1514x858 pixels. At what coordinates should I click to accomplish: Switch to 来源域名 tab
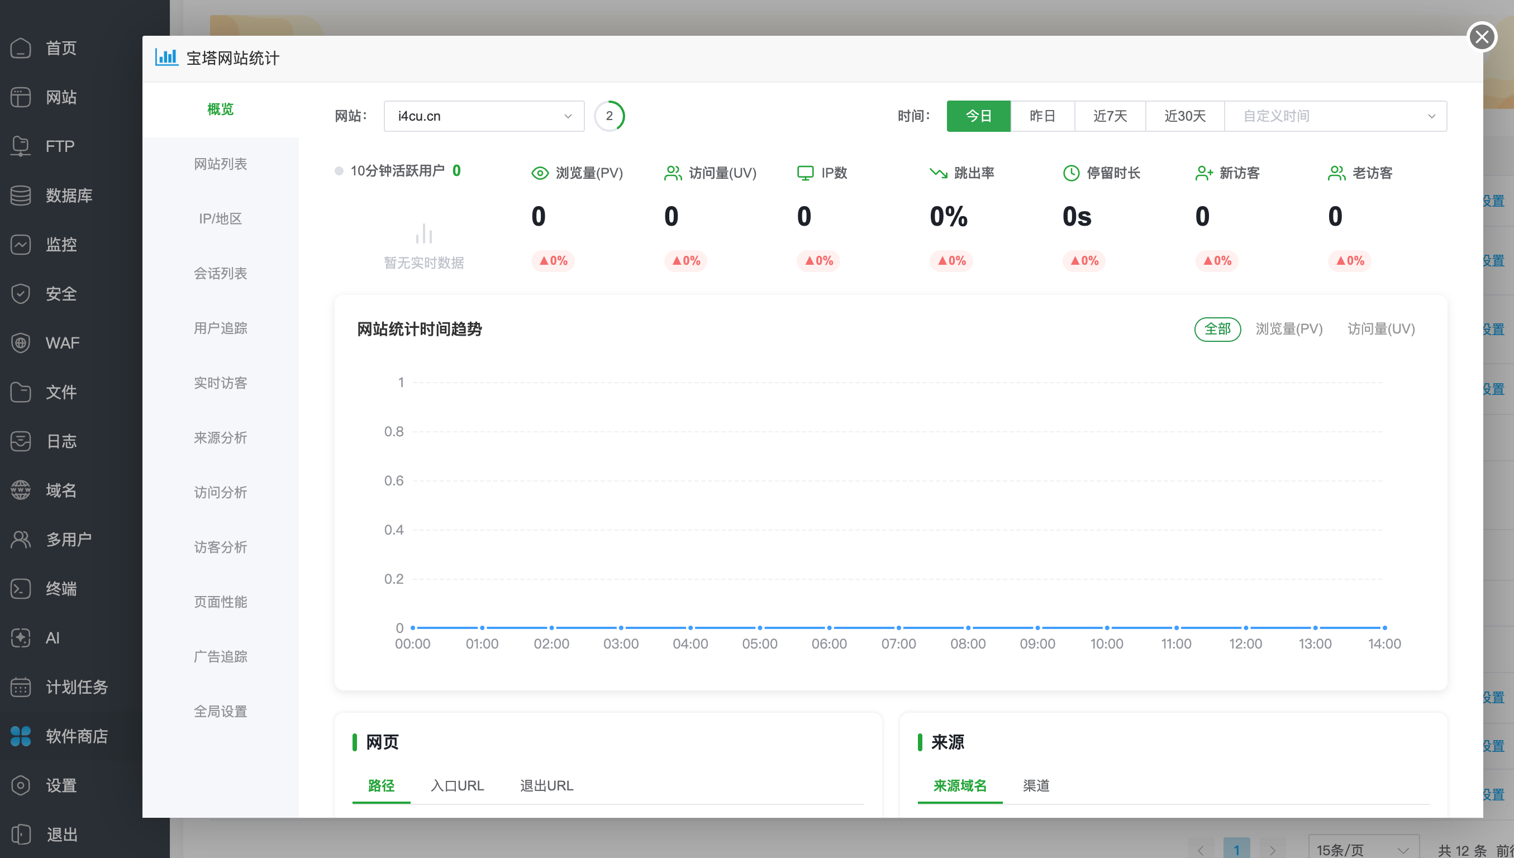coord(960,785)
